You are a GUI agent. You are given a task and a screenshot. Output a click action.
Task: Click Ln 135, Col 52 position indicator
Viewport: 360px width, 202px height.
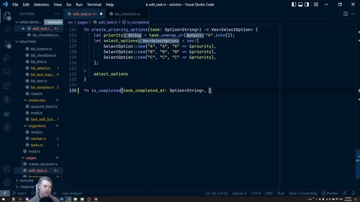[217, 193]
